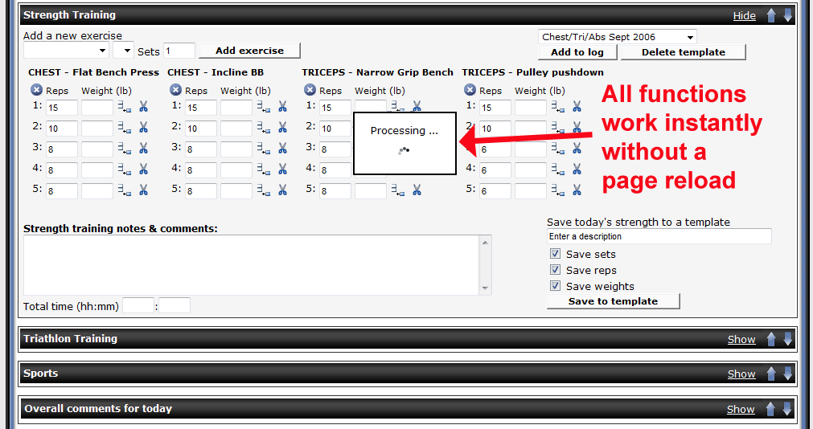The height and width of the screenshot is (429, 813).
Task: Expand the Sports section with Show
Action: (741, 374)
